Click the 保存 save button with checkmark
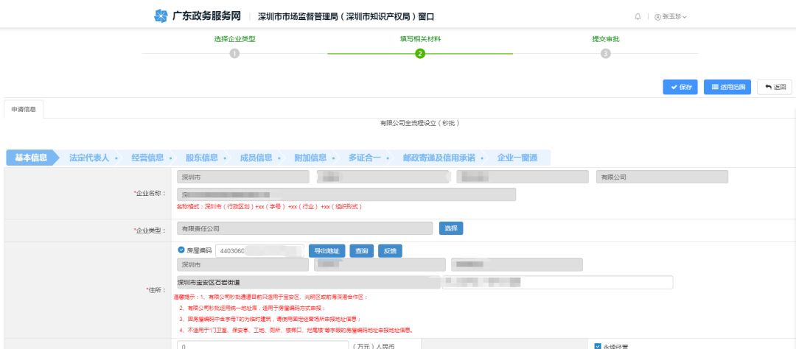The image size is (796, 349). point(680,87)
